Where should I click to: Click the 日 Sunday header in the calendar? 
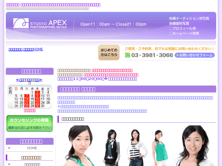pyautogui.click(x=16, y=89)
